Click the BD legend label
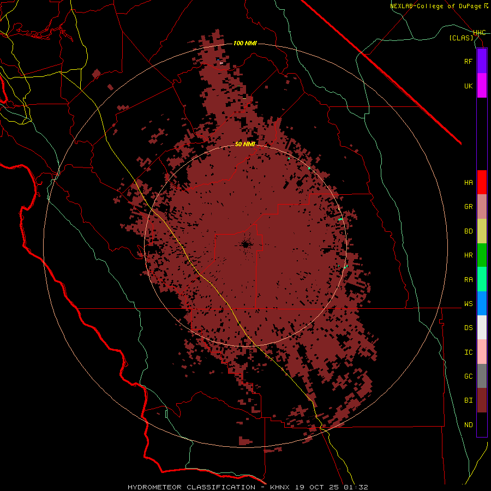This screenshot has width=491, height=491. [x=469, y=231]
